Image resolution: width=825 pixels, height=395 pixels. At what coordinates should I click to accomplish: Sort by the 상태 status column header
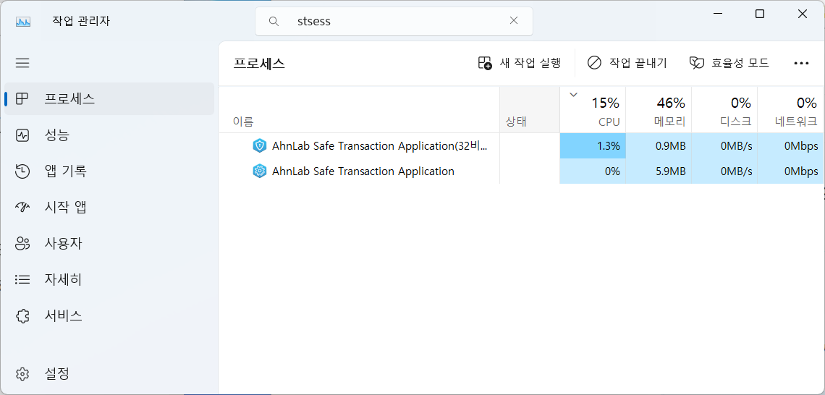(529, 109)
